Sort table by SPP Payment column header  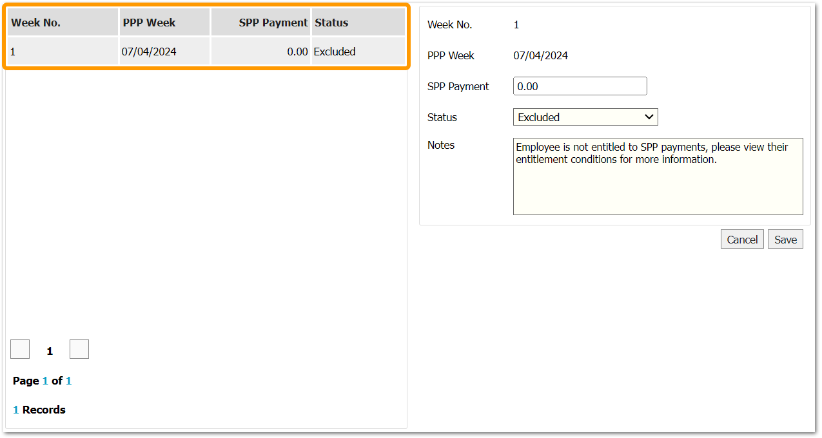pyautogui.click(x=273, y=23)
